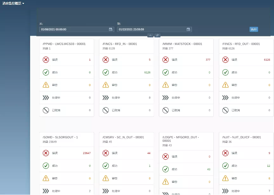Open calendar picker for the 到 date field
The width and height of the screenshot is (274, 195).
[188, 30]
